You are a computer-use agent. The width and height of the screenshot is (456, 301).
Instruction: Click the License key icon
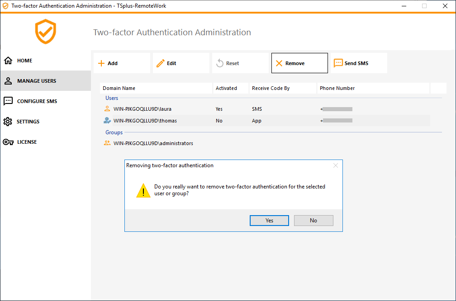coord(9,141)
